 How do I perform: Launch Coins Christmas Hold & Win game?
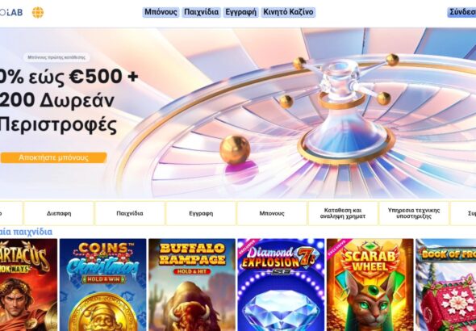(x=103, y=285)
